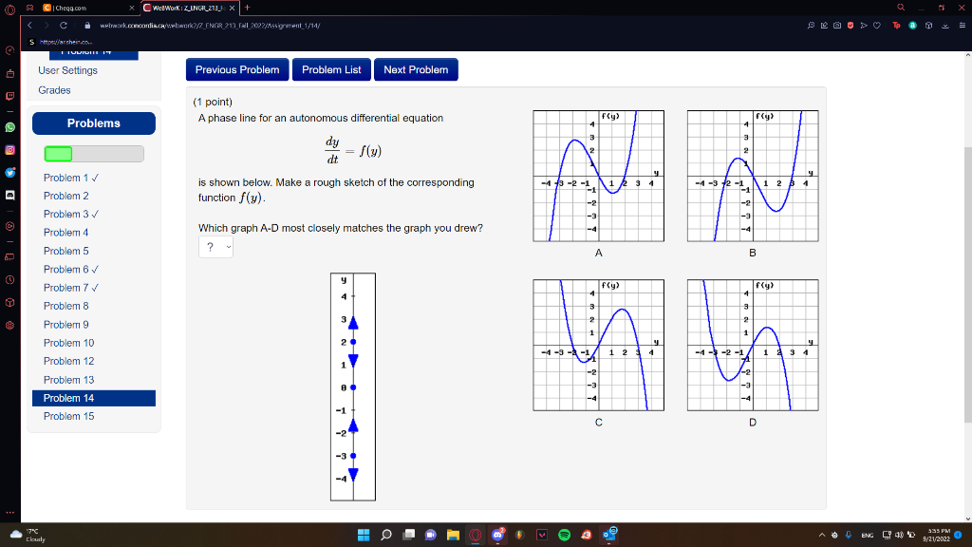This screenshot has height=547, width=972.
Task: Open the Discord sidebar panel
Action: coord(9,195)
